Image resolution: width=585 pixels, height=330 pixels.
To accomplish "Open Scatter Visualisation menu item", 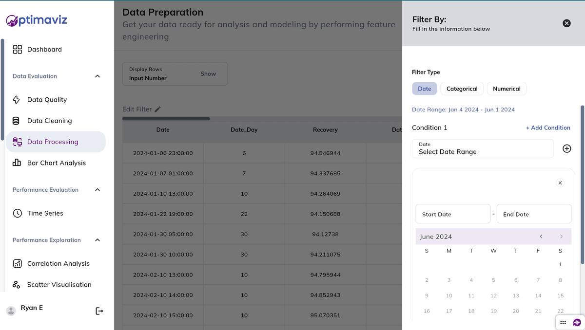I will click(59, 285).
